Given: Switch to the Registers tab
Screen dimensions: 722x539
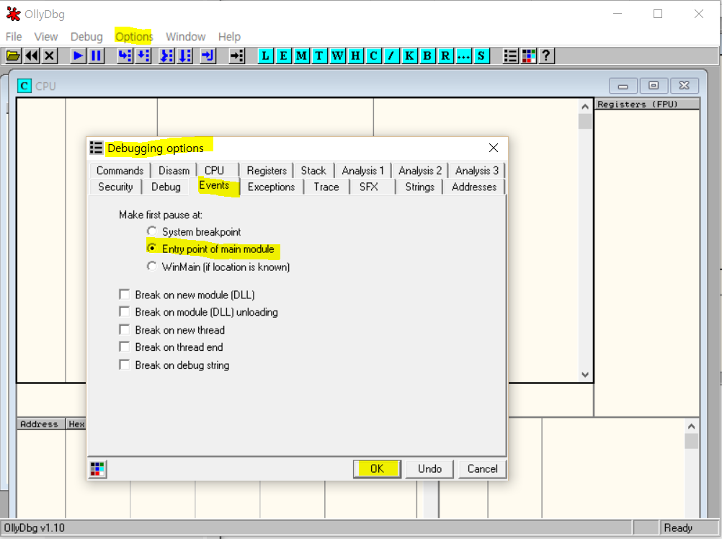Looking at the screenshot, I should (267, 171).
